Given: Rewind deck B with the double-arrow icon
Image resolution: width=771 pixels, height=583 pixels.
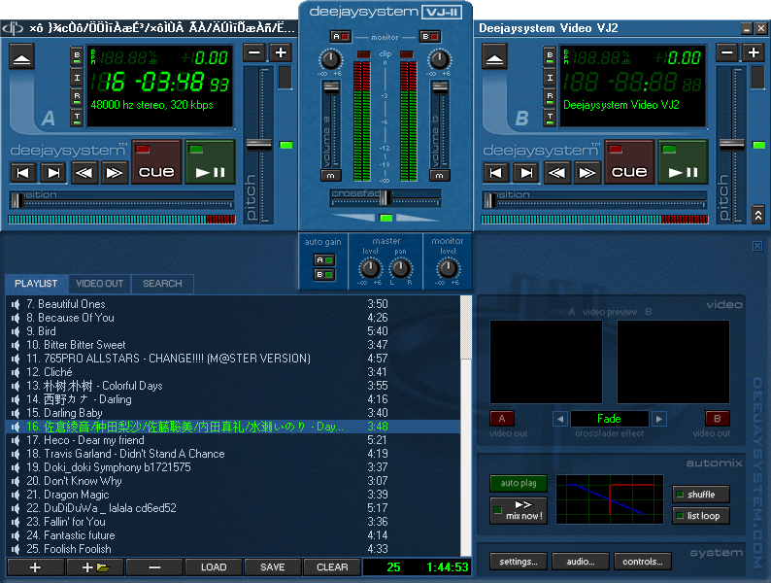Looking at the screenshot, I should [x=556, y=173].
